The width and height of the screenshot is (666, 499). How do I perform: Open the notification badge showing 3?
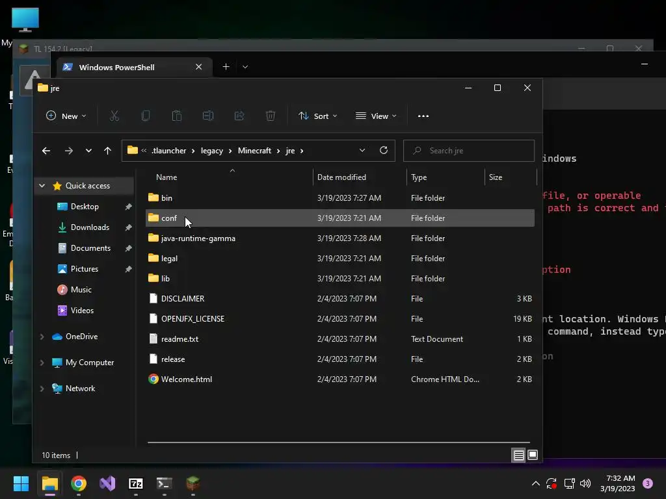pos(648,483)
